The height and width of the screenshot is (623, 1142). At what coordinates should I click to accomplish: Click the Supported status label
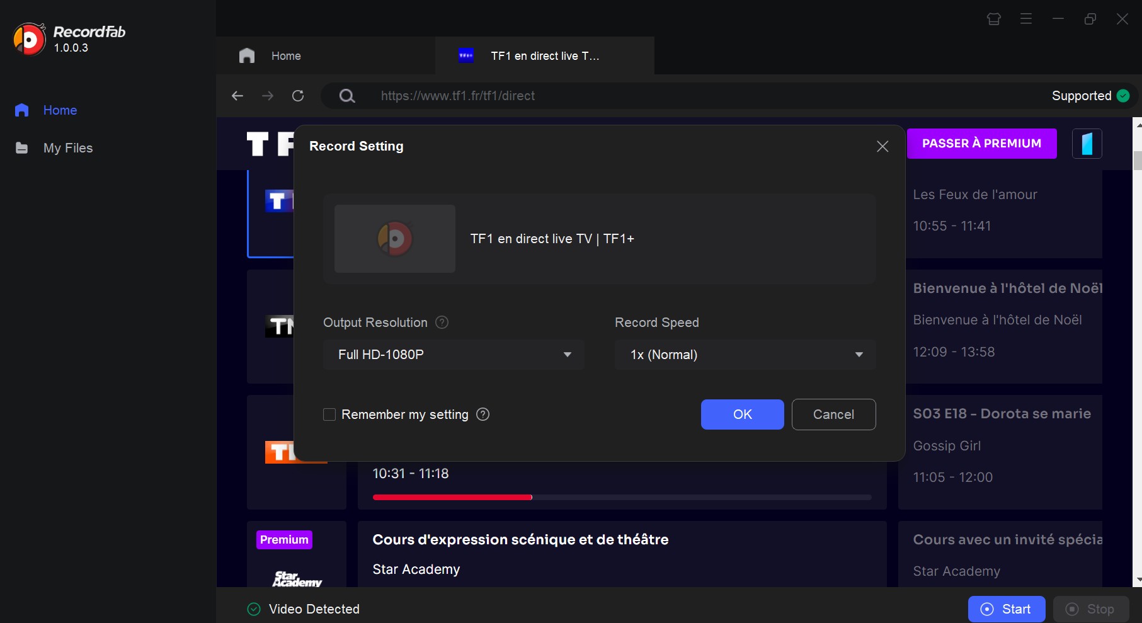coord(1082,96)
